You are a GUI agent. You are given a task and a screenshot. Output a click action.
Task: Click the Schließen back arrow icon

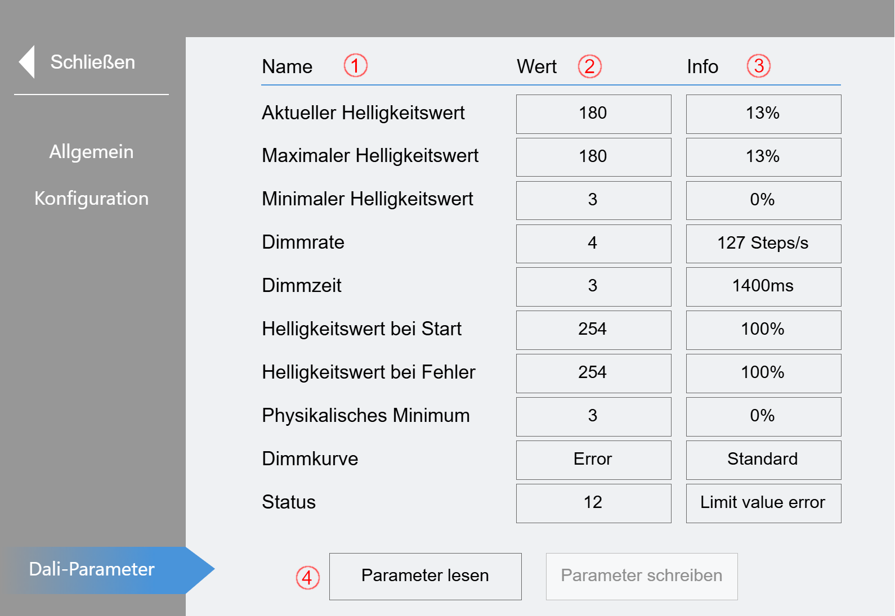click(26, 62)
